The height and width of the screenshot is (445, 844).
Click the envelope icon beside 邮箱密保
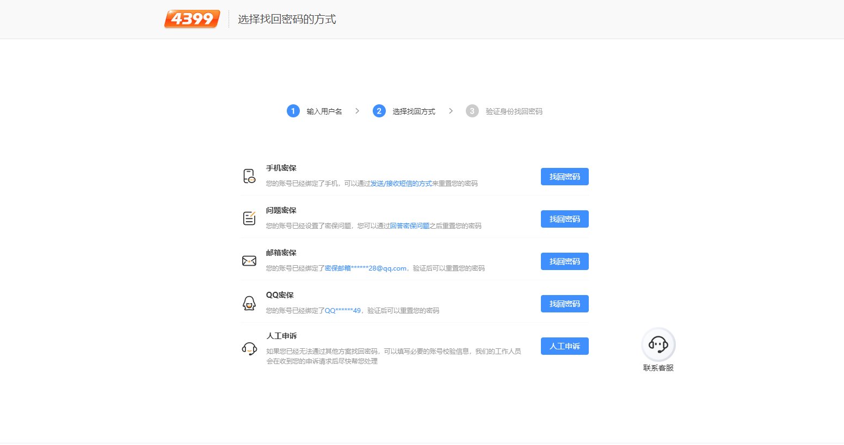tap(249, 260)
